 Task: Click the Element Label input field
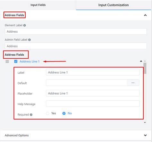[76, 31]
